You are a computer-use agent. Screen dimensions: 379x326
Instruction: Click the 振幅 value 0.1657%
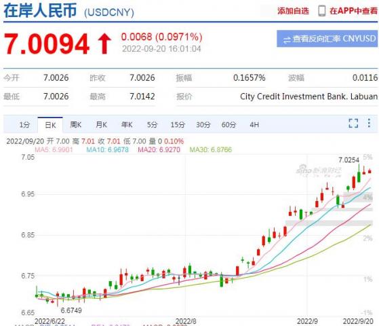coord(250,77)
